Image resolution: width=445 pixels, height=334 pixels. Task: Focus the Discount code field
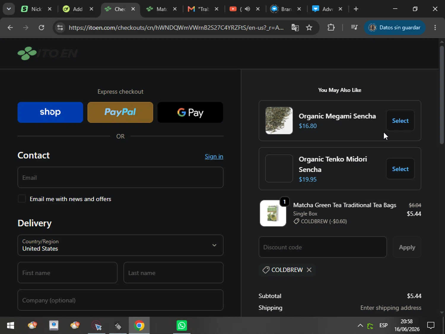(323, 247)
